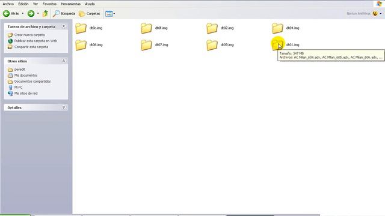Click the Mis documentos icon
The width and height of the screenshot is (385, 216).
10,76
